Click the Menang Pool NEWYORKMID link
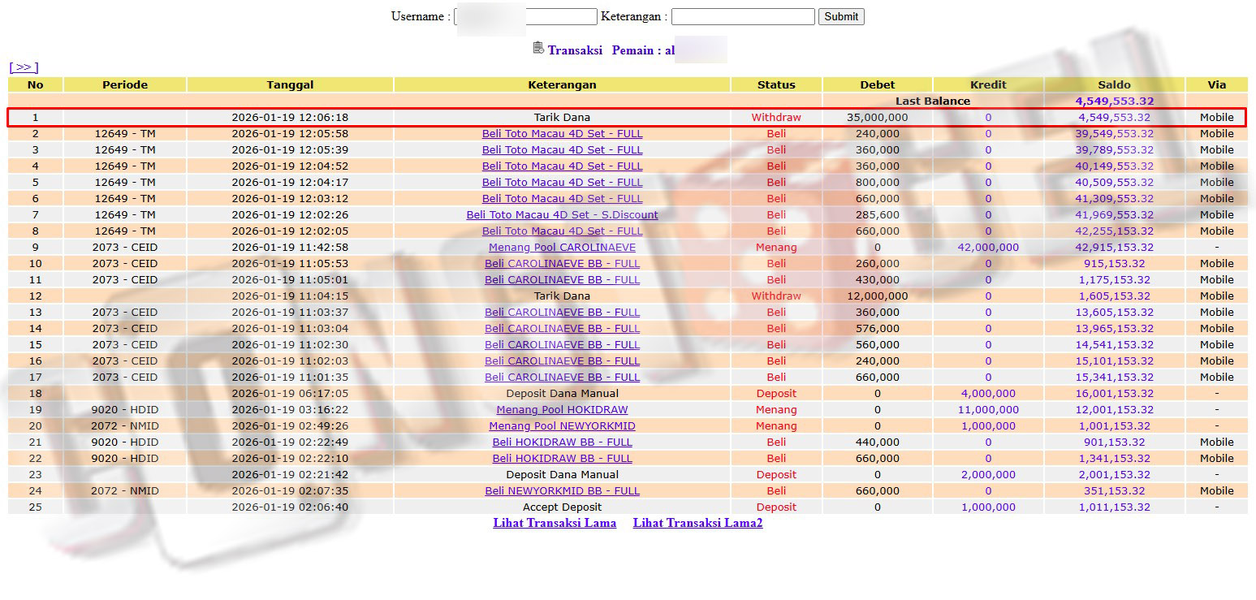Image resolution: width=1256 pixels, height=600 pixels. pos(562,426)
